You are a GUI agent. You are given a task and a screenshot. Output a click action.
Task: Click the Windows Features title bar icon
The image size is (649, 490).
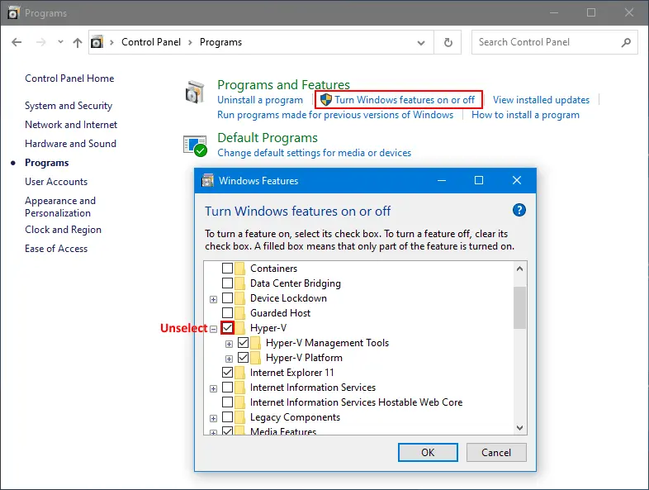[207, 181]
